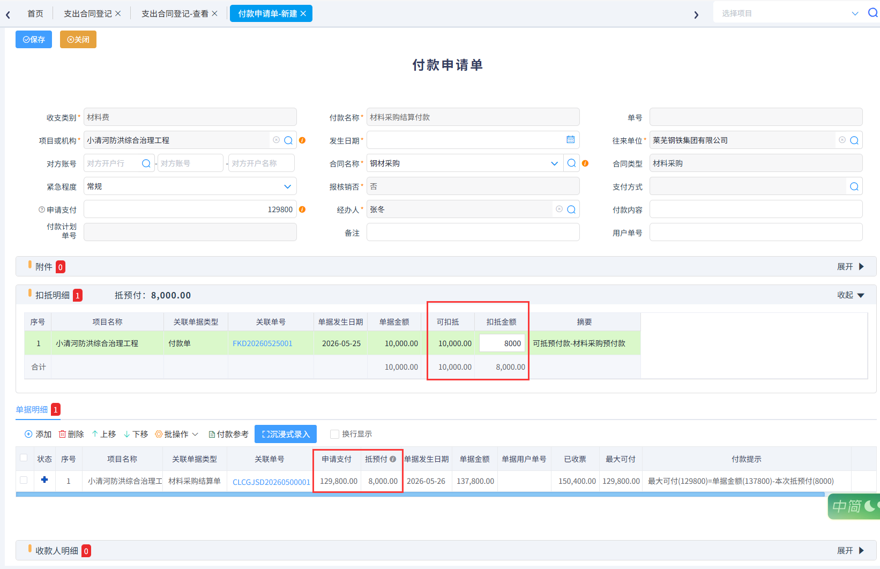Screen dimensions: 880x569
Task: Tick the select-all checkbox in table header
Action: (x=24, y=458)
